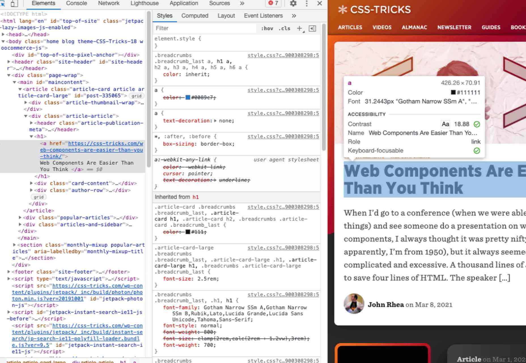526x363 pixels.
Task: Select the Computed sub-tab
Action: click(x=195, y=16)
